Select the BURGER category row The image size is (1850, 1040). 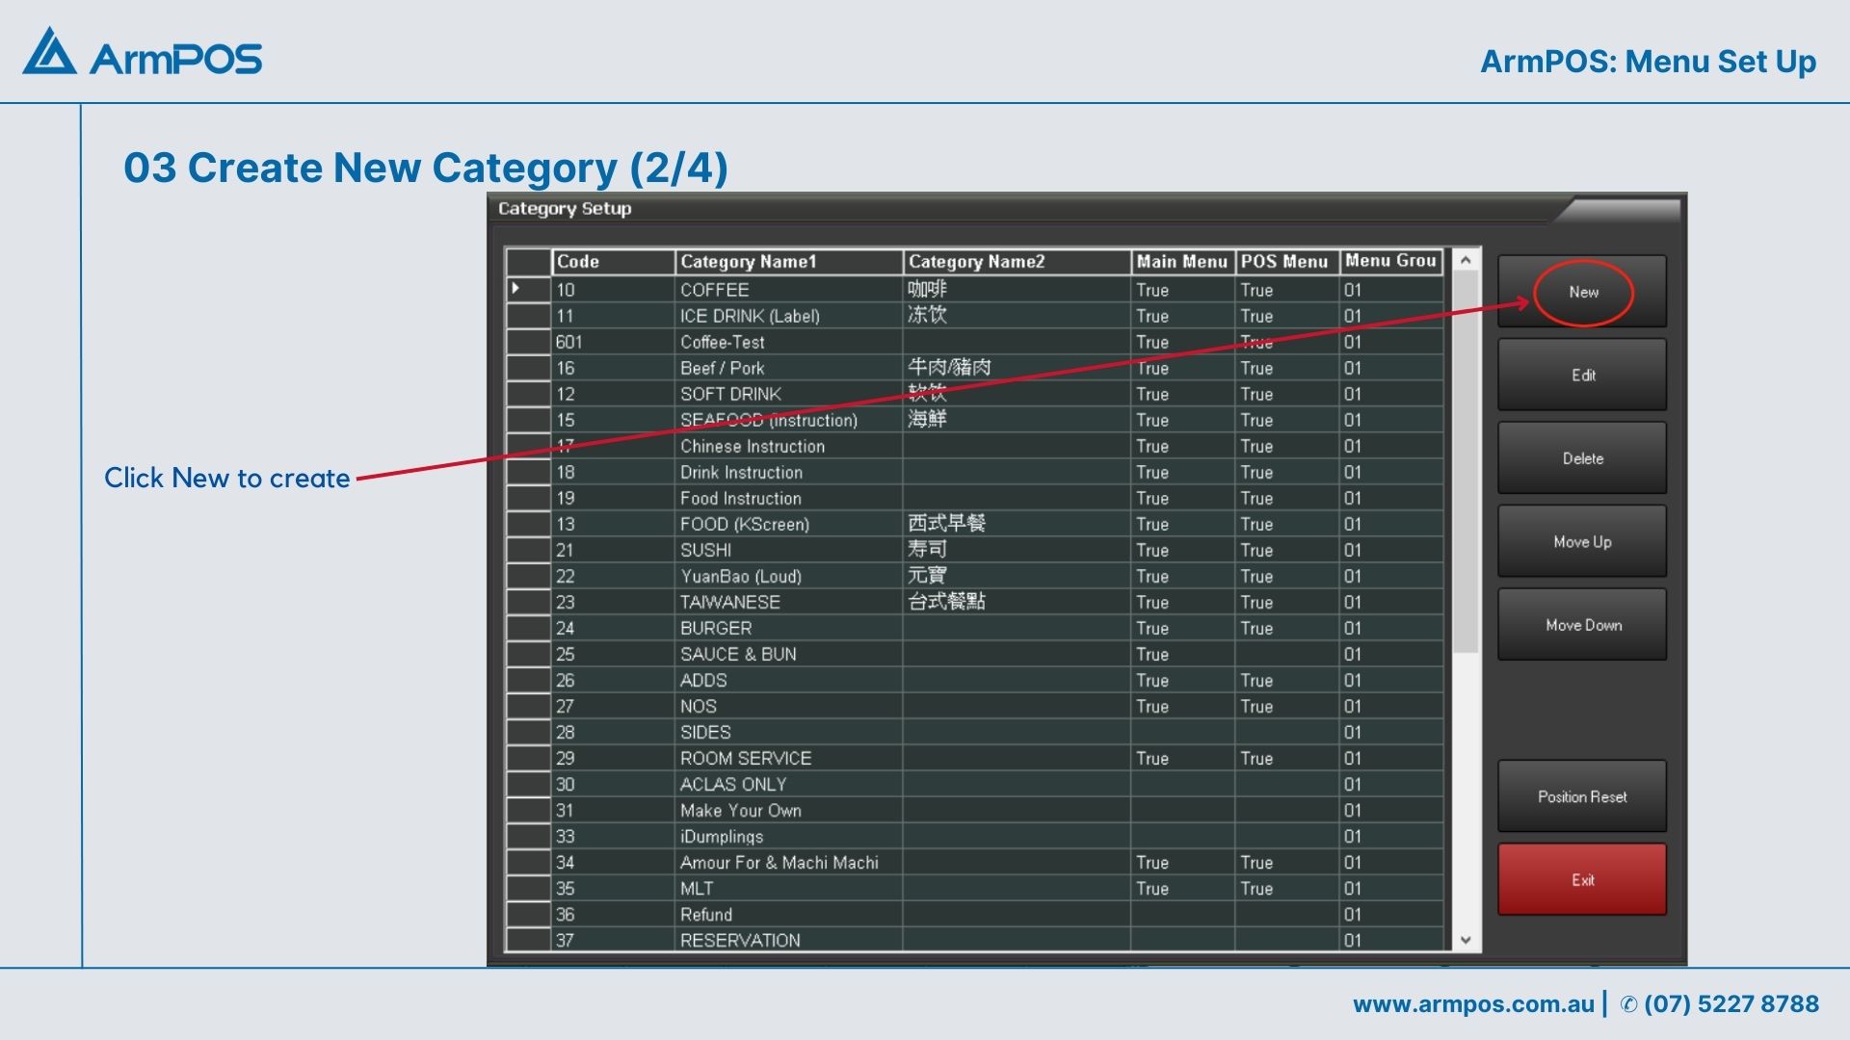716,628
